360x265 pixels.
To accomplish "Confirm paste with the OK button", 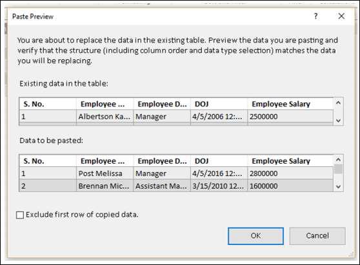I will coord(255,235).
